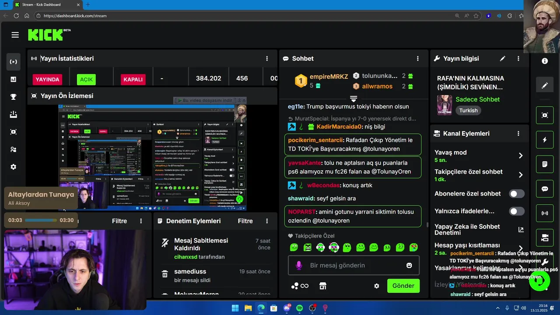Open the download tray sidebar icon
Image resolution: width=560 pixels, height=315 pixels.
point(14,114)
